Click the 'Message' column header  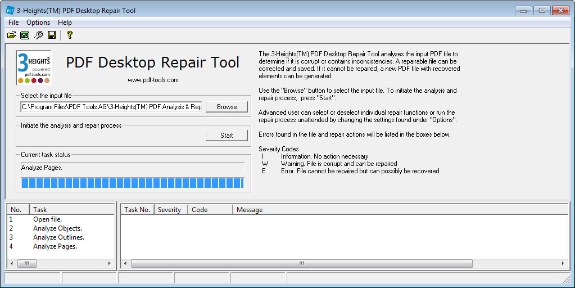[x=400, y=209]
